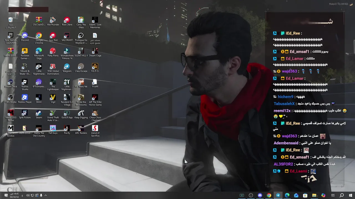Image resolution: width=355 pixels, height=199 pixels.
Task: Launch the R.E.P.O. game shortcut
Action: [x=95, y=68]
